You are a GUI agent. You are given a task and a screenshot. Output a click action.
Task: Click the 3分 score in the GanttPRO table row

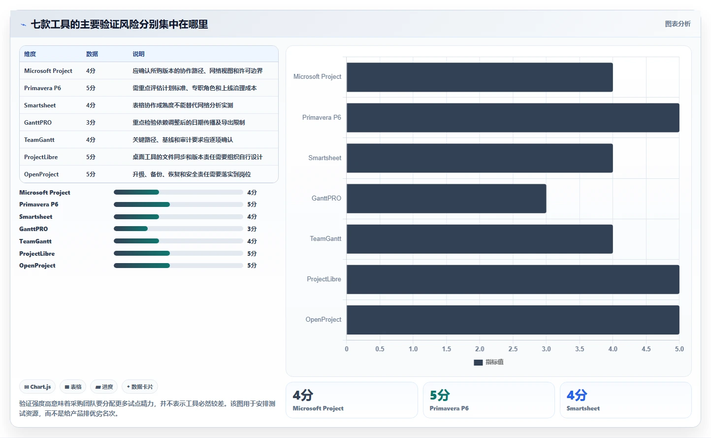point(91,123)
